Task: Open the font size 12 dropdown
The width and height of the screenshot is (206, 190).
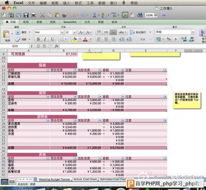Action: point(75,32)
